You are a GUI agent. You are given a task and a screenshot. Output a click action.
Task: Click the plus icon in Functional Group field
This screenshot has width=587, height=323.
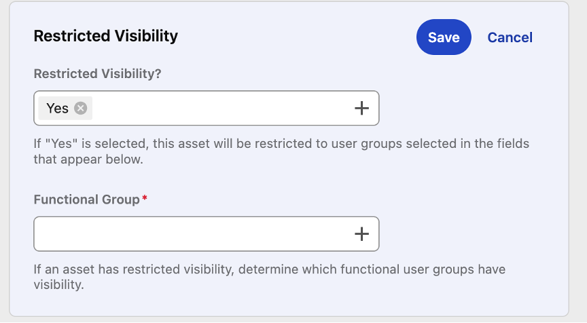click(x=361, y=234)
